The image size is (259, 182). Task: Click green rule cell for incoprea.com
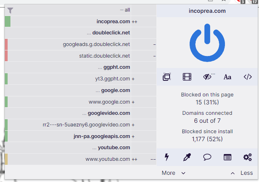coord(8,22)
